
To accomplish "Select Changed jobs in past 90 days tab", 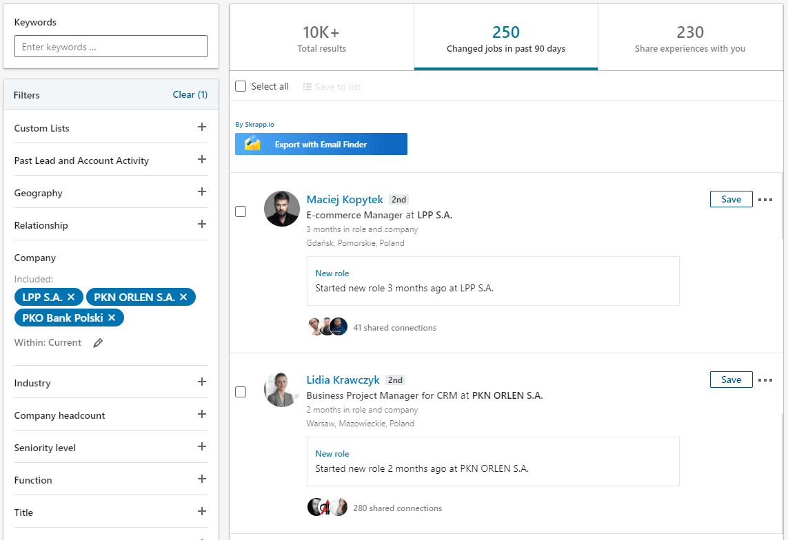I will coord(506,38).
